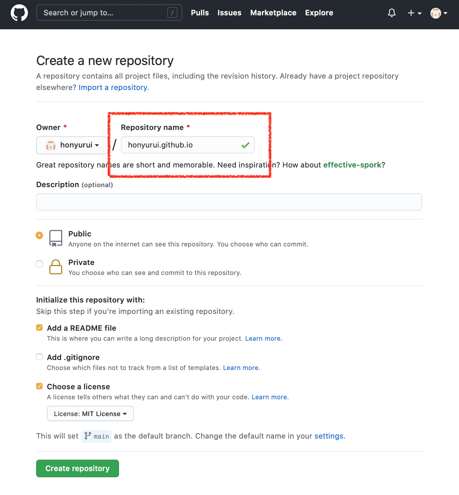The image size is (459, 495).
Task: Click the effective-spork name suggestion
Action: coord(352,165)
